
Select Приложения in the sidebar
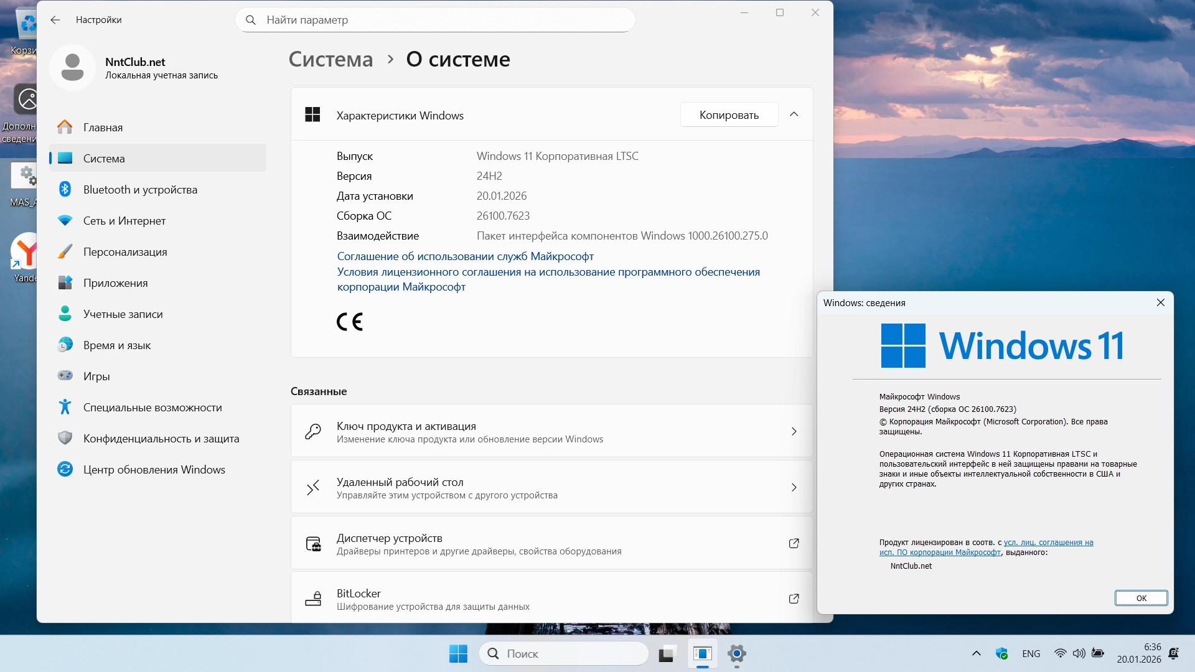[115, 283]
